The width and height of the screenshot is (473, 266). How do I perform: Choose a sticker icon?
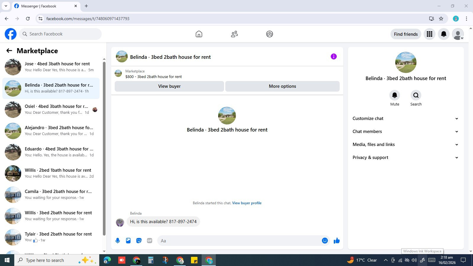pyautogui.click(x=139, y=241)
